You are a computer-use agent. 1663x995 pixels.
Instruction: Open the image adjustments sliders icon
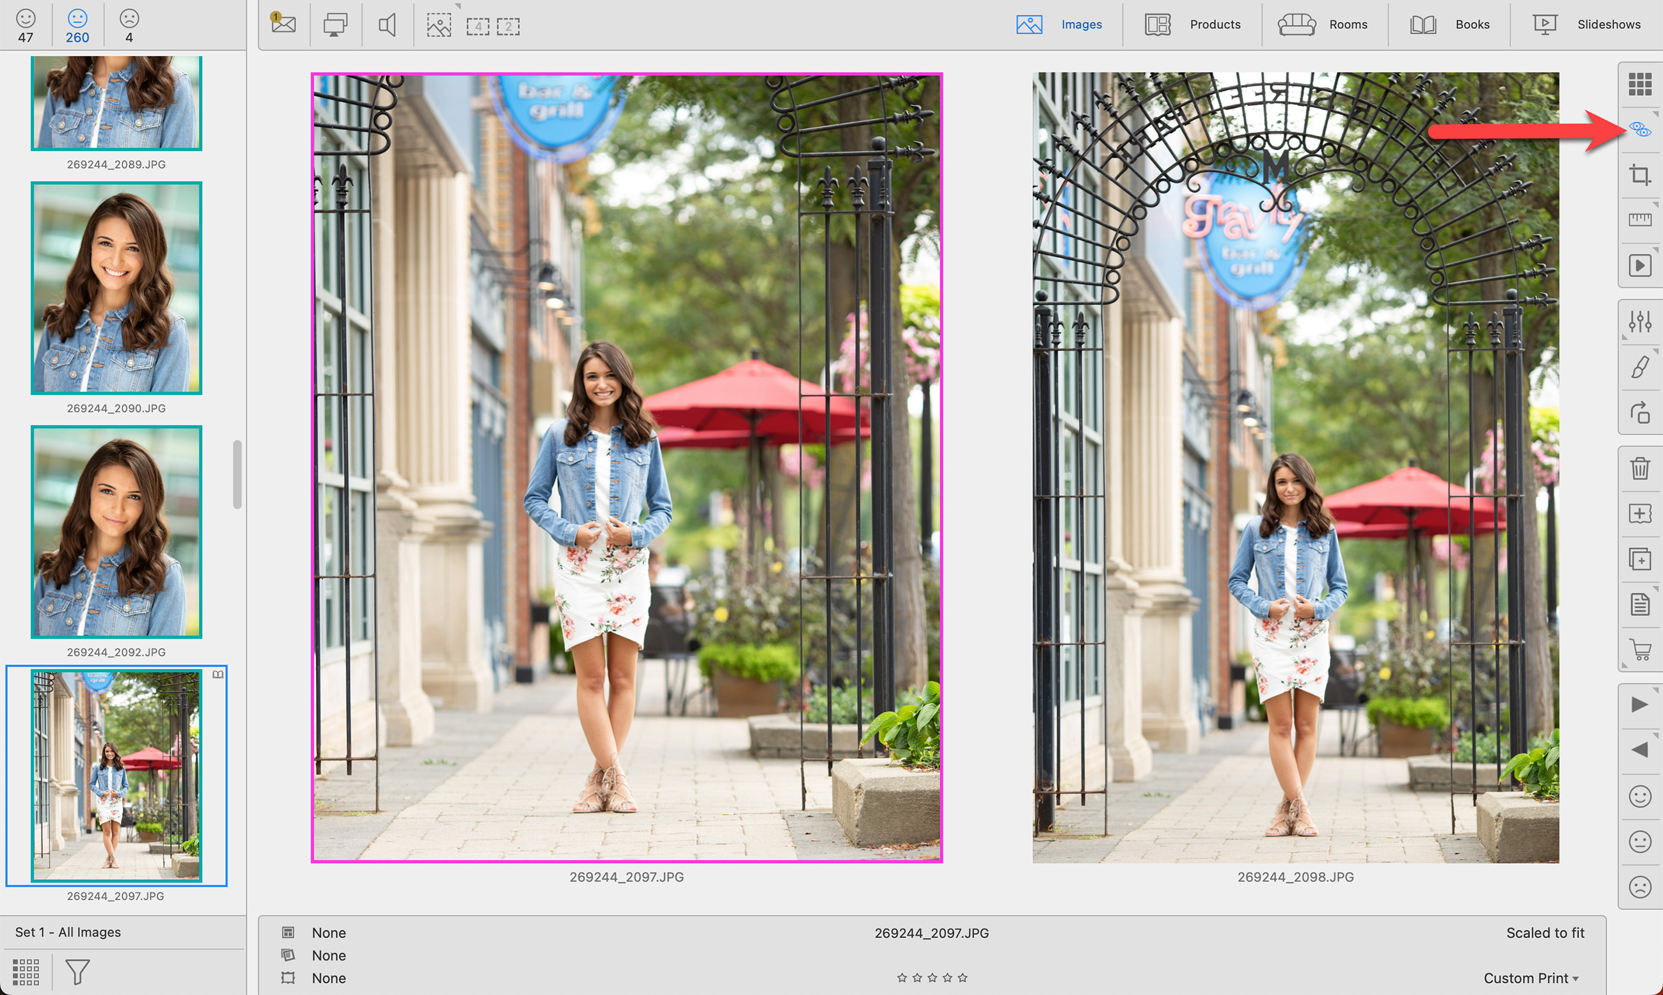click(1639, 322)
